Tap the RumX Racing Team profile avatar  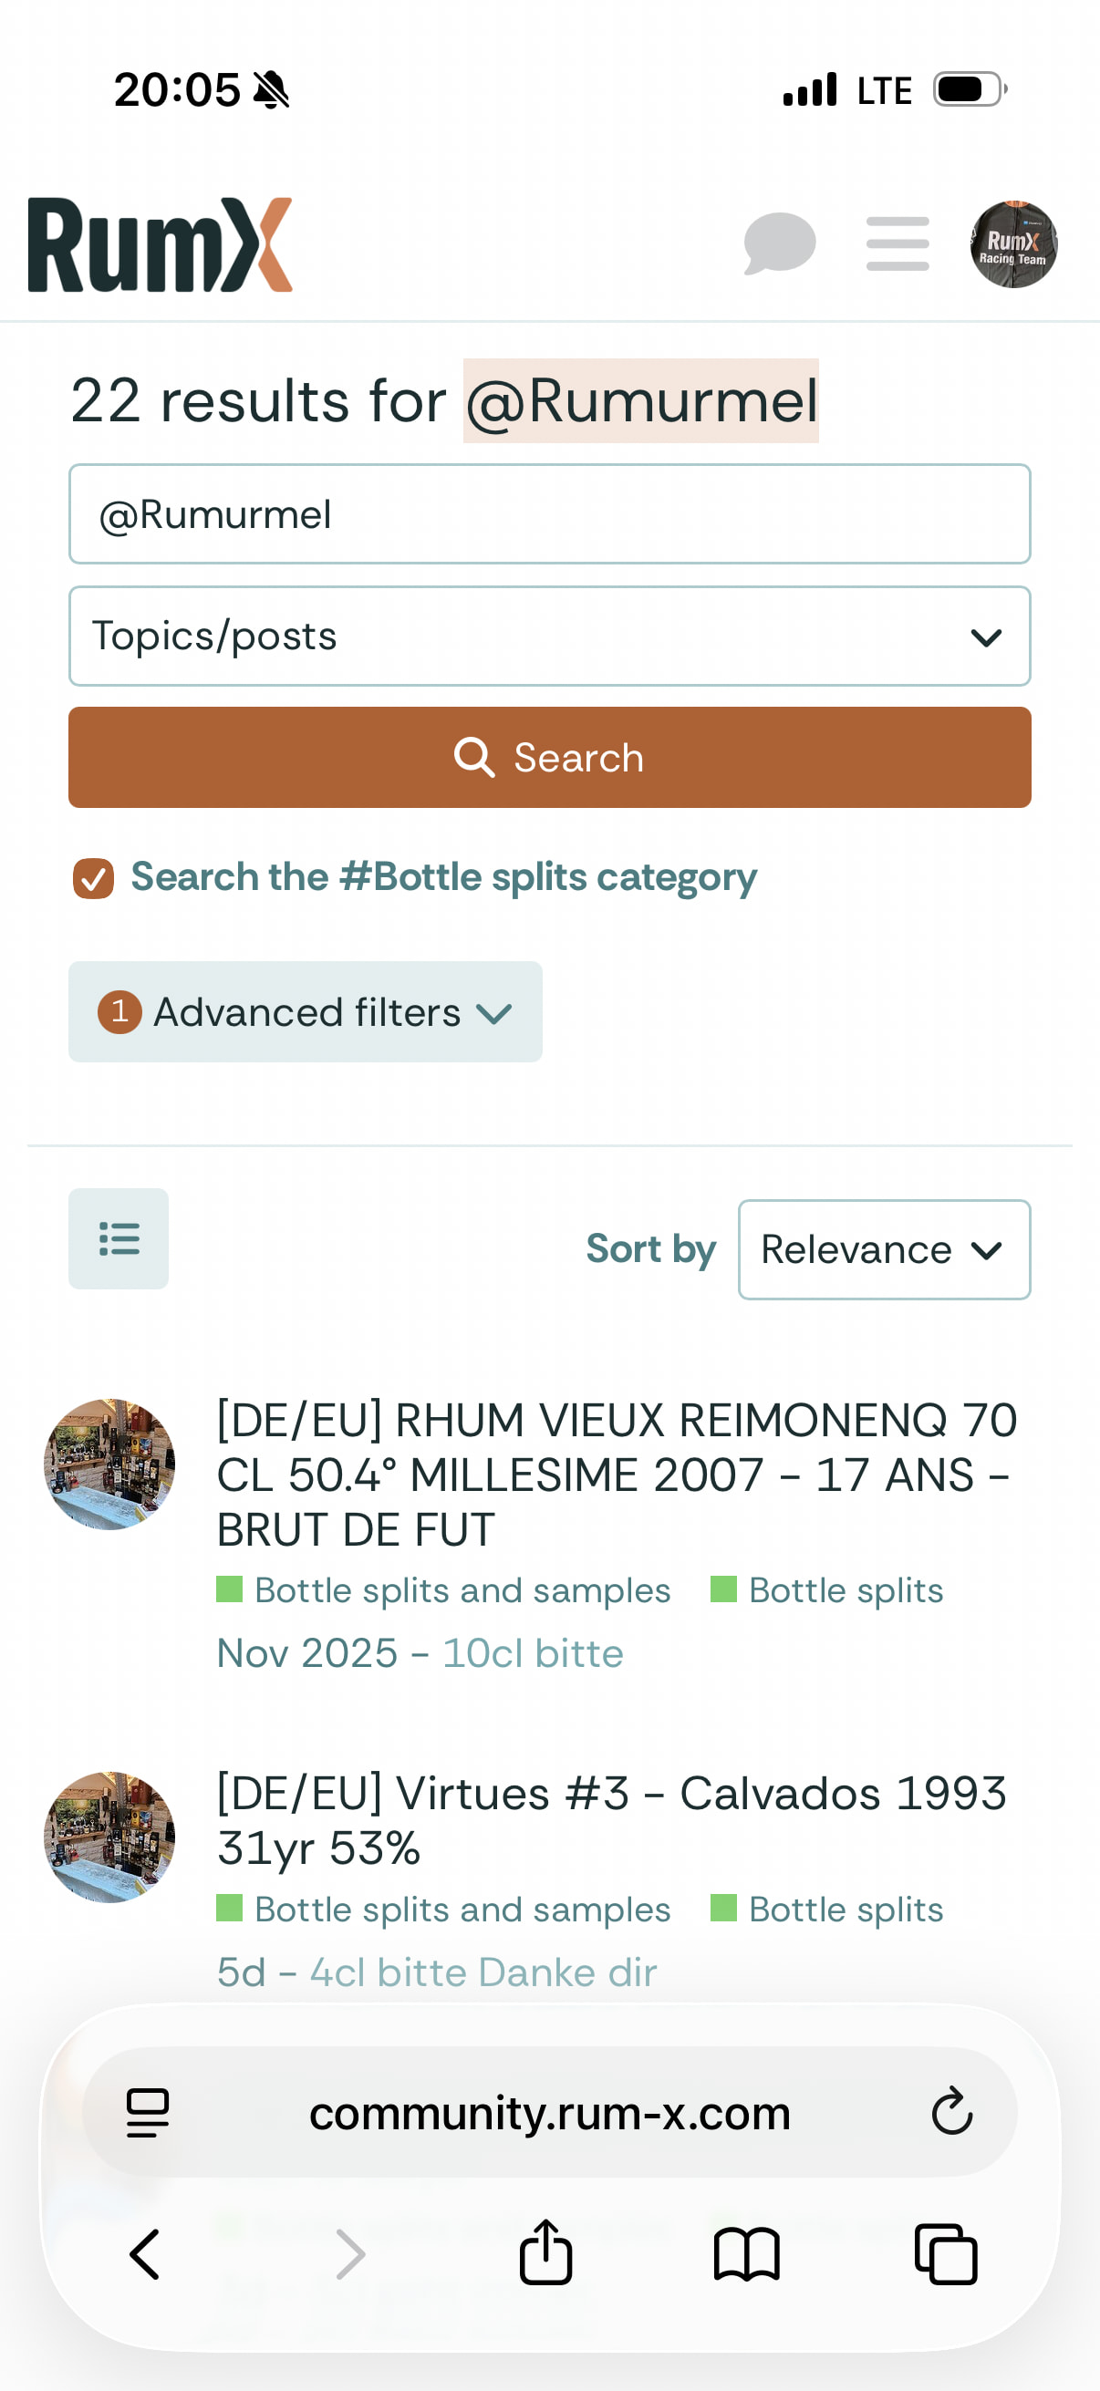1012,244
